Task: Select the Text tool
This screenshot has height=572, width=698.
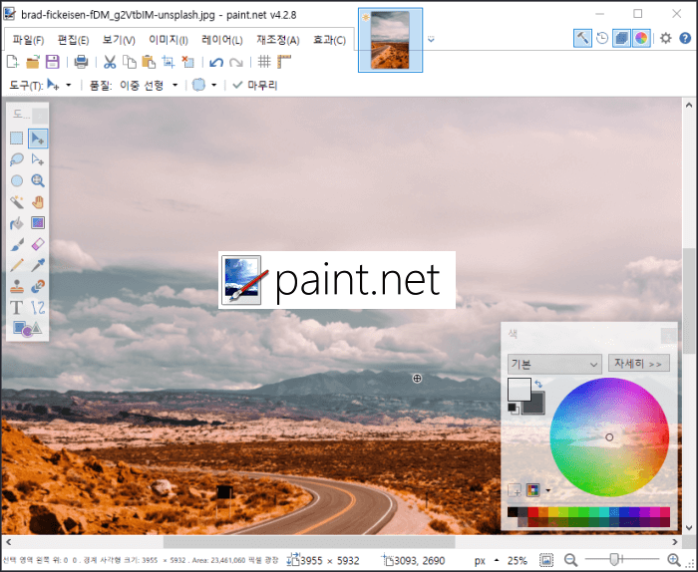Action: point(17,308)
